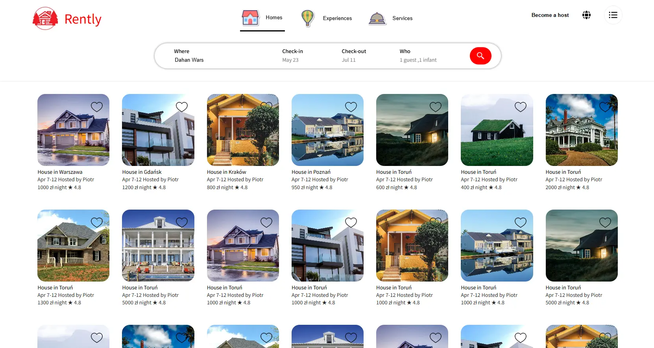
Task: Open the hamburger list menu
Action: 613,15
